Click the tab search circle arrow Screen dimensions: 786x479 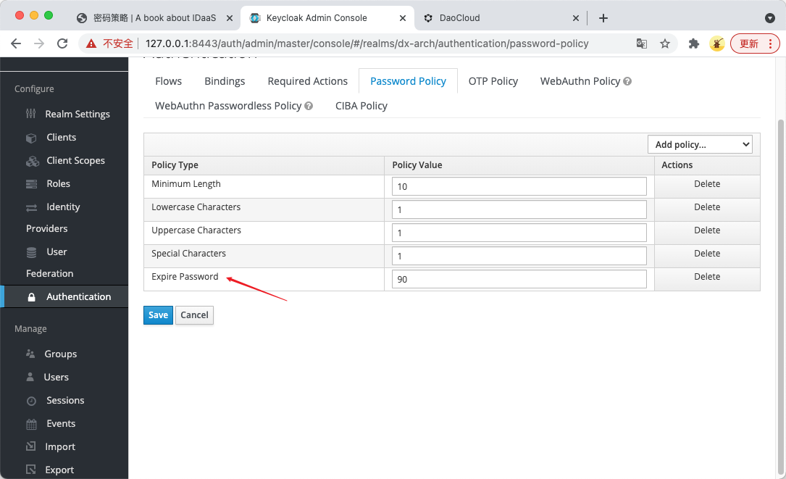pyautogui.click(x=770, y=18)
